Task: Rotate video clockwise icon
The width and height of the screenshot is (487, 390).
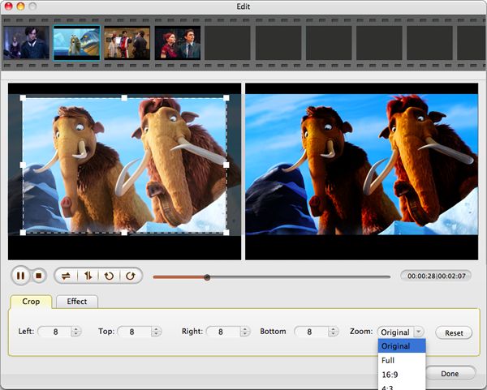Action: pos(131,276)
